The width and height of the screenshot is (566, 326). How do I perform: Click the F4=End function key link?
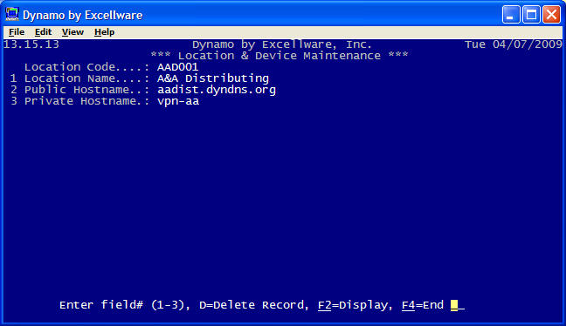(423, 305)
